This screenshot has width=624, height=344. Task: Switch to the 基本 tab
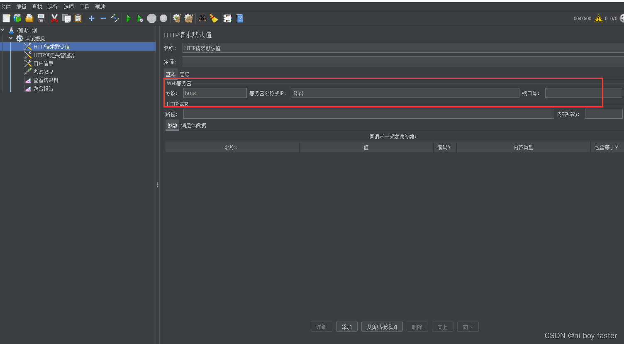(x=171, y=74)
